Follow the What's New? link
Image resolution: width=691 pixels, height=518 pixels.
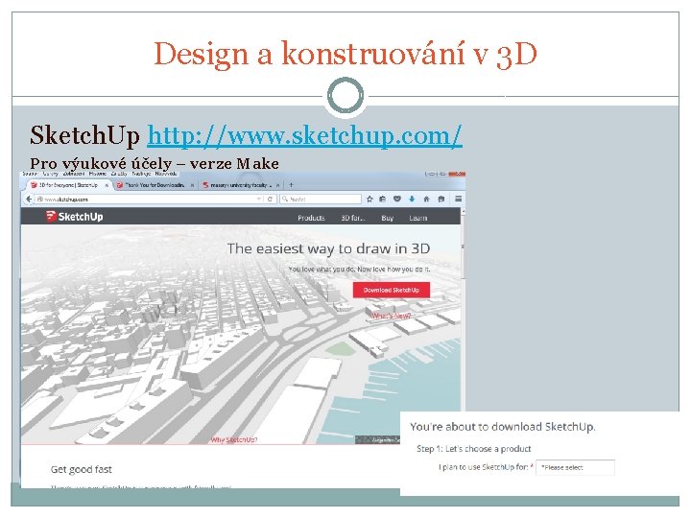[x=391, y=316]
